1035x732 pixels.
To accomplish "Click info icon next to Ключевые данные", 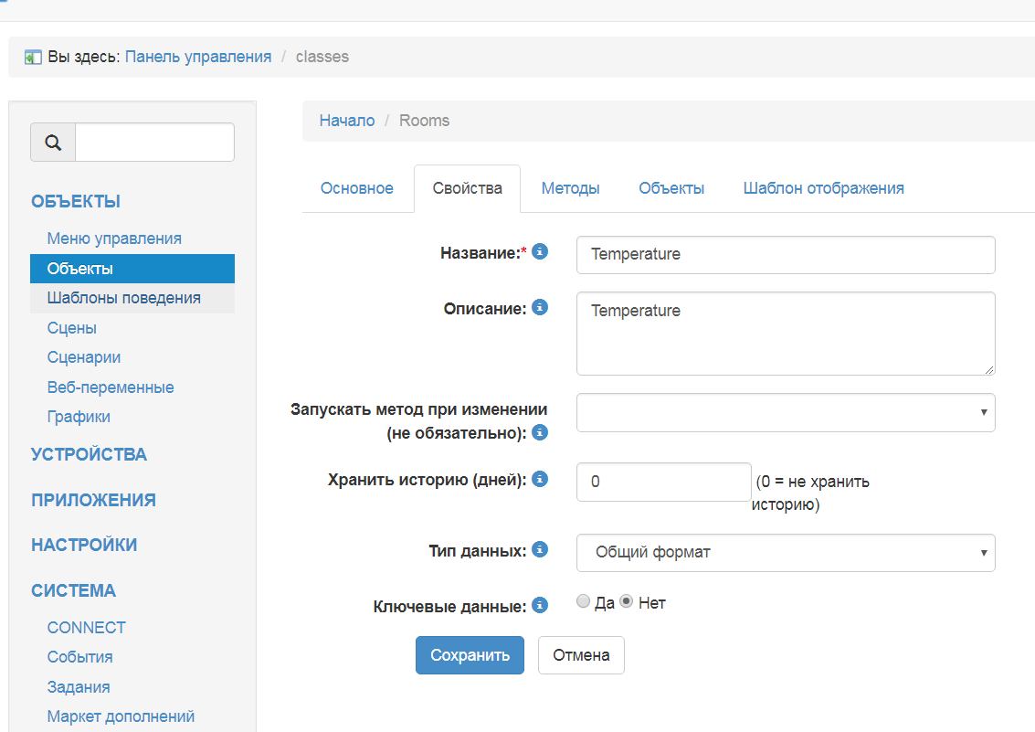I will tap(540, 605).
